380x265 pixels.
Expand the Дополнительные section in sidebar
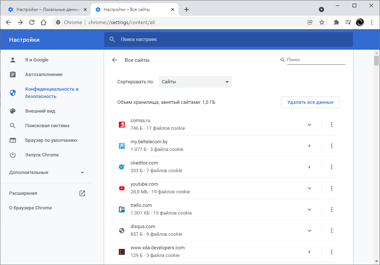47,173
